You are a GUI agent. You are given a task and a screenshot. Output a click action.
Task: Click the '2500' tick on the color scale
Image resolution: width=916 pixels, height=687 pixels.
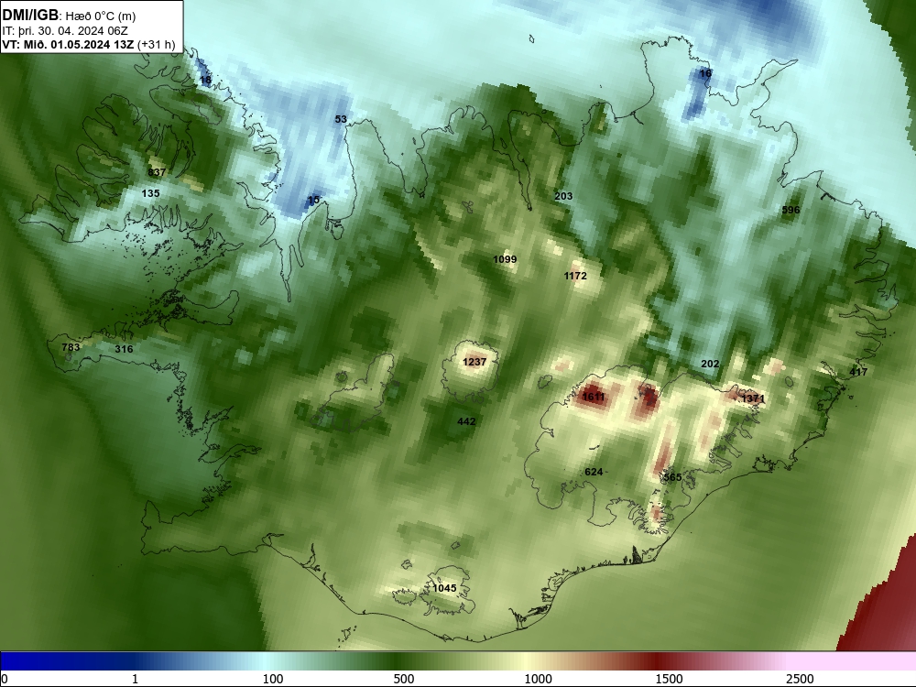(800, 679)
